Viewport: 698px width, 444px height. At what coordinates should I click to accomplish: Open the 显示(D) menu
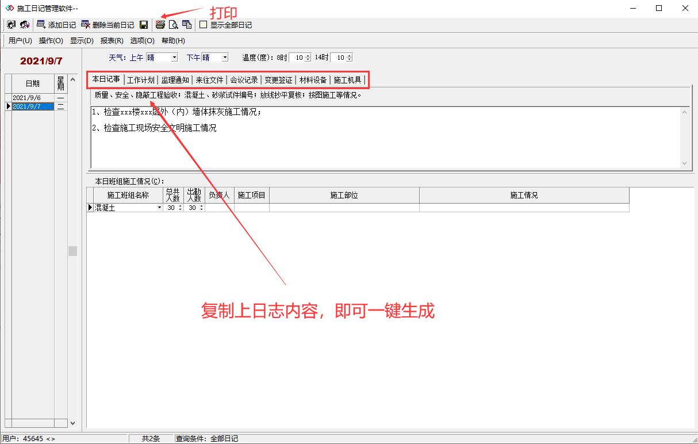click(82, 41)
